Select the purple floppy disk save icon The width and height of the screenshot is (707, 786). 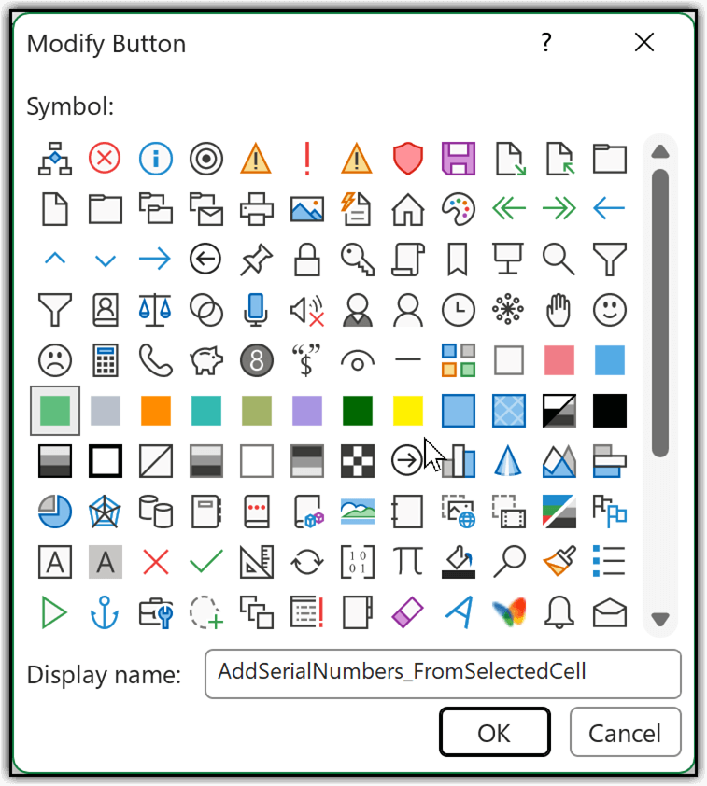pos(458,159)
